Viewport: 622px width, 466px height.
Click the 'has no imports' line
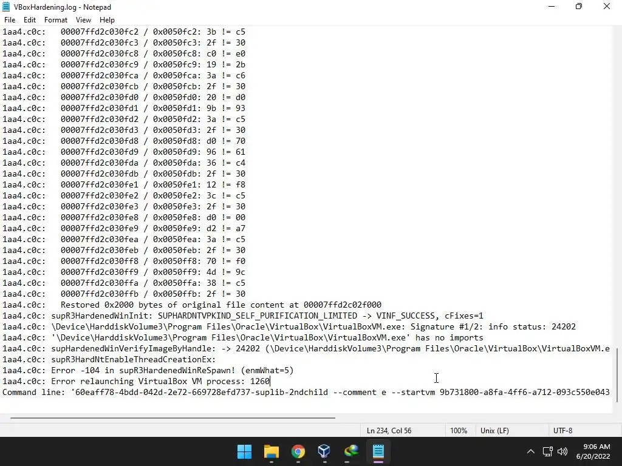[243, 337]
